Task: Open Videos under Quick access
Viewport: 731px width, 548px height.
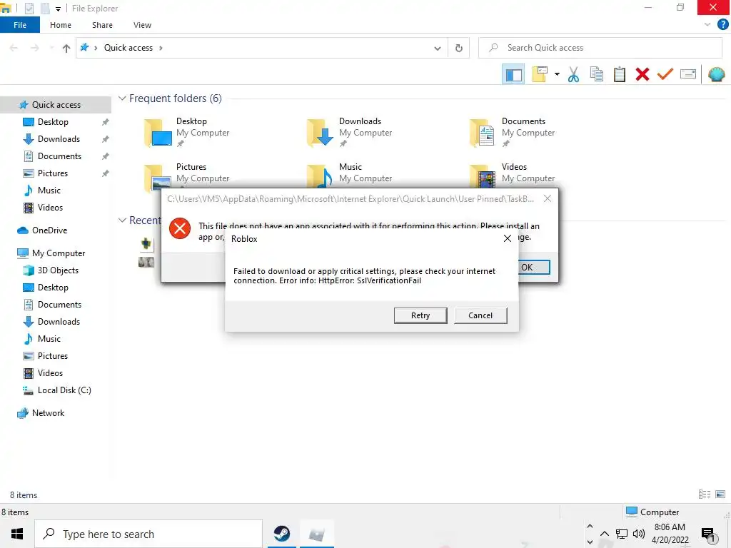Action: pos(50,208)
